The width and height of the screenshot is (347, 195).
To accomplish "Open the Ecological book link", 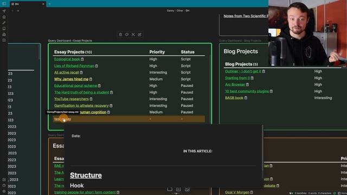I will (x=67, y=59).
